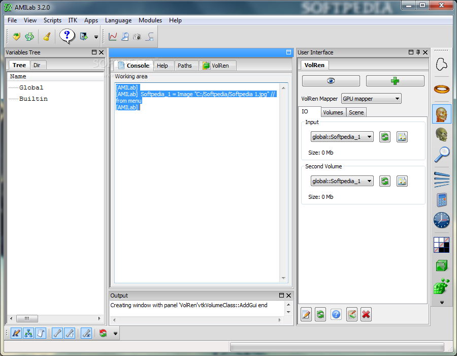The image size is (457, 356).
Task: Click the red line chart icon
Action: 113,37
